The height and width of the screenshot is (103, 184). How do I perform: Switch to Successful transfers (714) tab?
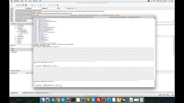click(x=42, y=93)
